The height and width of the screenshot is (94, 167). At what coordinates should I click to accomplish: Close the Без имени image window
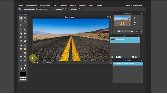(110, 17)
